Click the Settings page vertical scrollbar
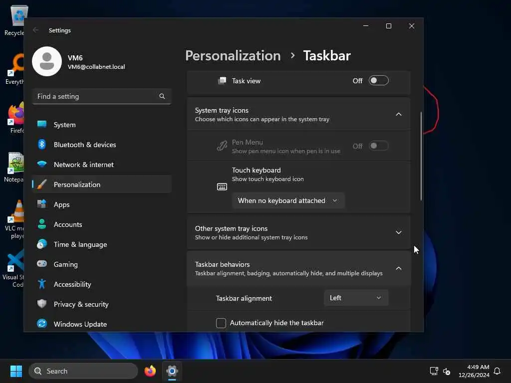The image size is (511, 383). [421, 156]
